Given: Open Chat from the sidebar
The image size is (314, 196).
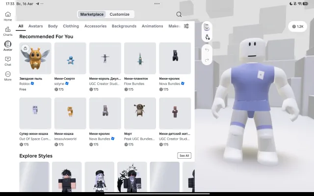Looking at the screenshot, I should pos(8,61).
